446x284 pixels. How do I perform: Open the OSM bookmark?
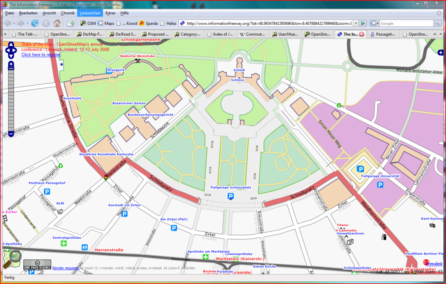(x=88, y=23)
